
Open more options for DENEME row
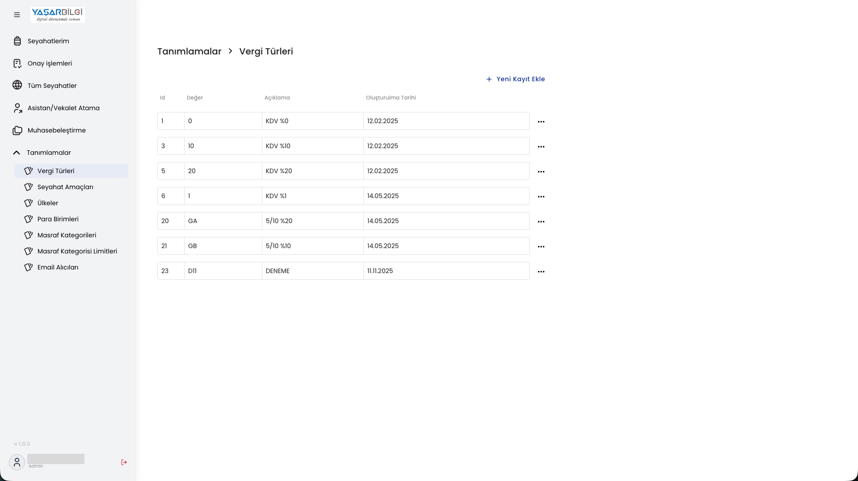click(541, 272)
